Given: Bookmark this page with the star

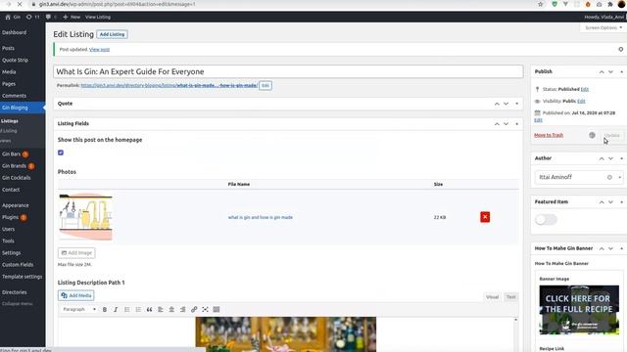Looking at the screenshot, I should pos(541,4).
